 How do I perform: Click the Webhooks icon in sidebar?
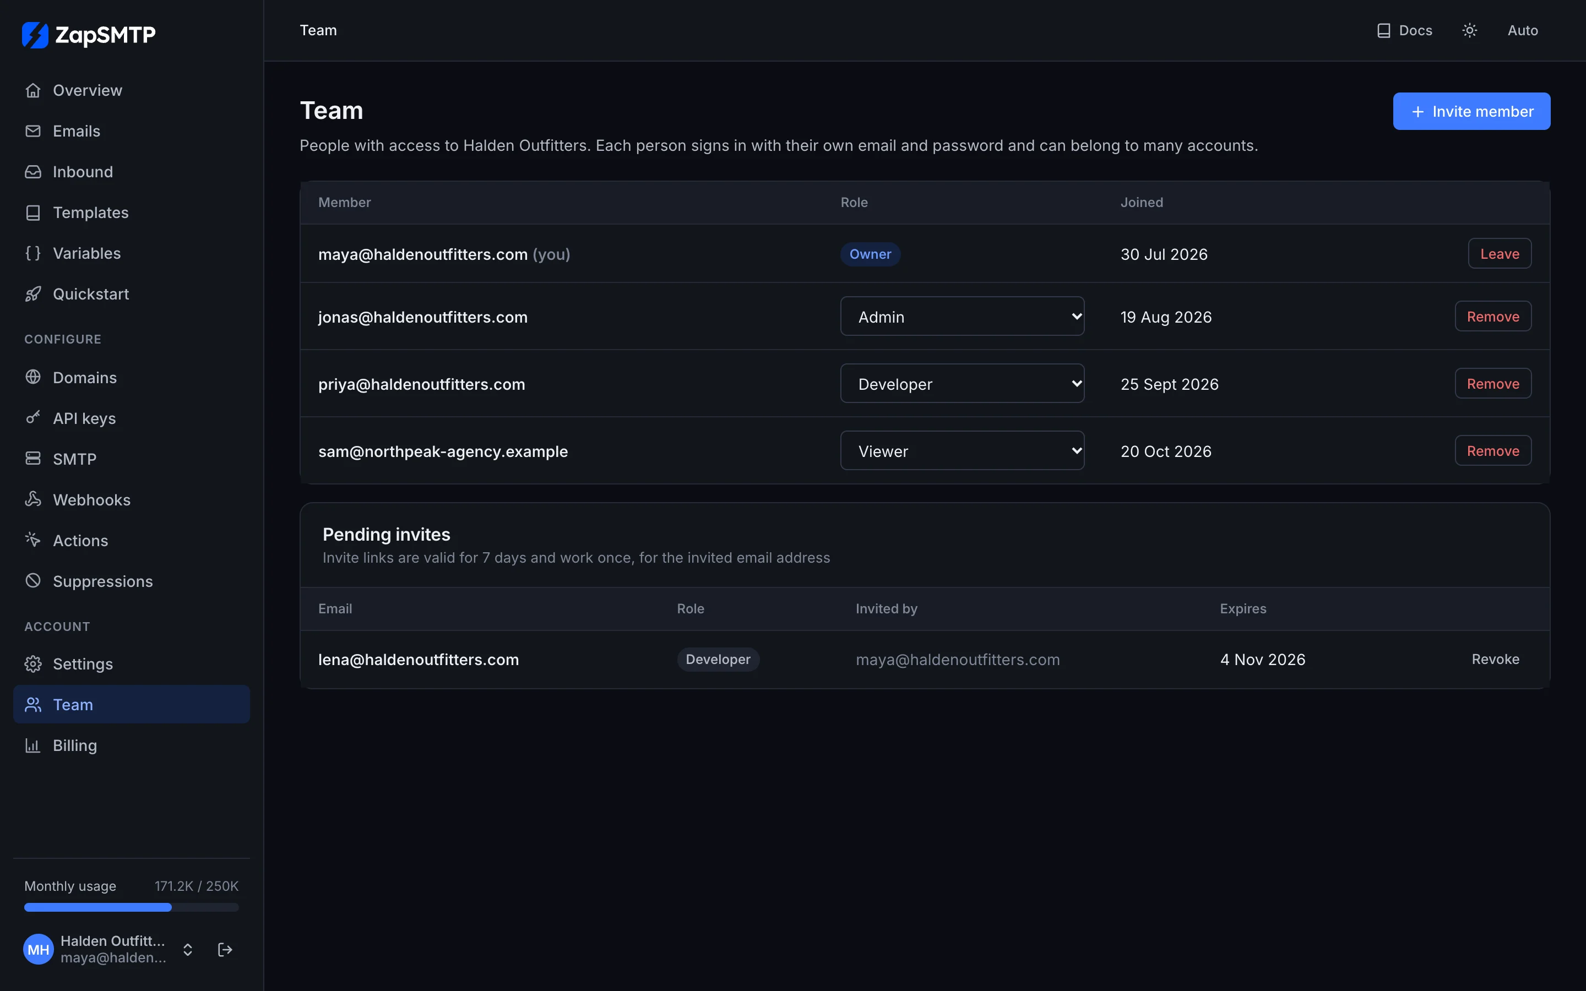(x=33, y=499)
